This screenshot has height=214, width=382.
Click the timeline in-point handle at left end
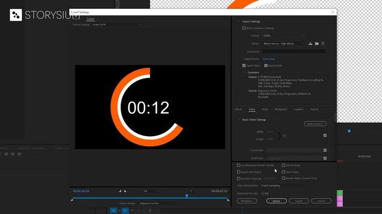[x=72, y=200]
